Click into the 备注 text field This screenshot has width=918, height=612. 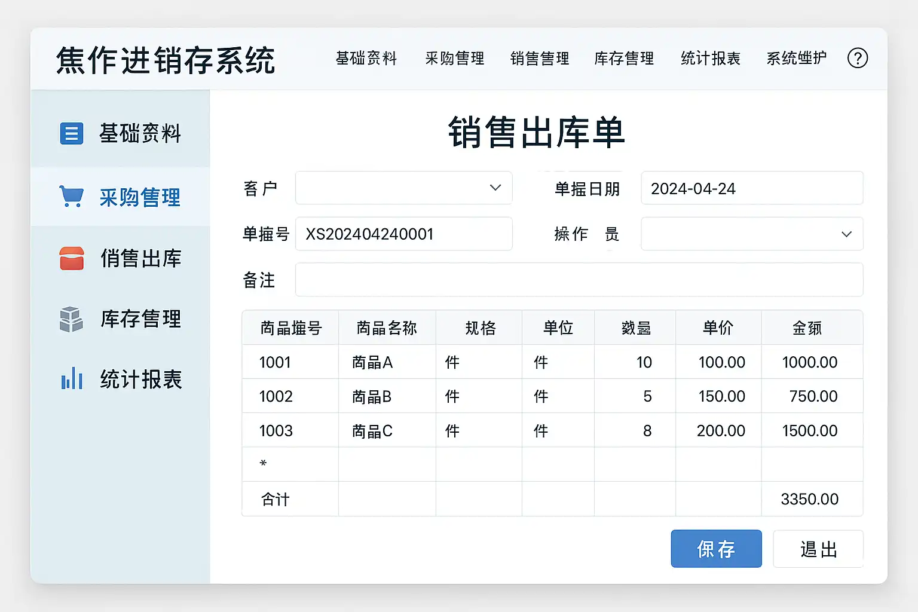point(579,280)
